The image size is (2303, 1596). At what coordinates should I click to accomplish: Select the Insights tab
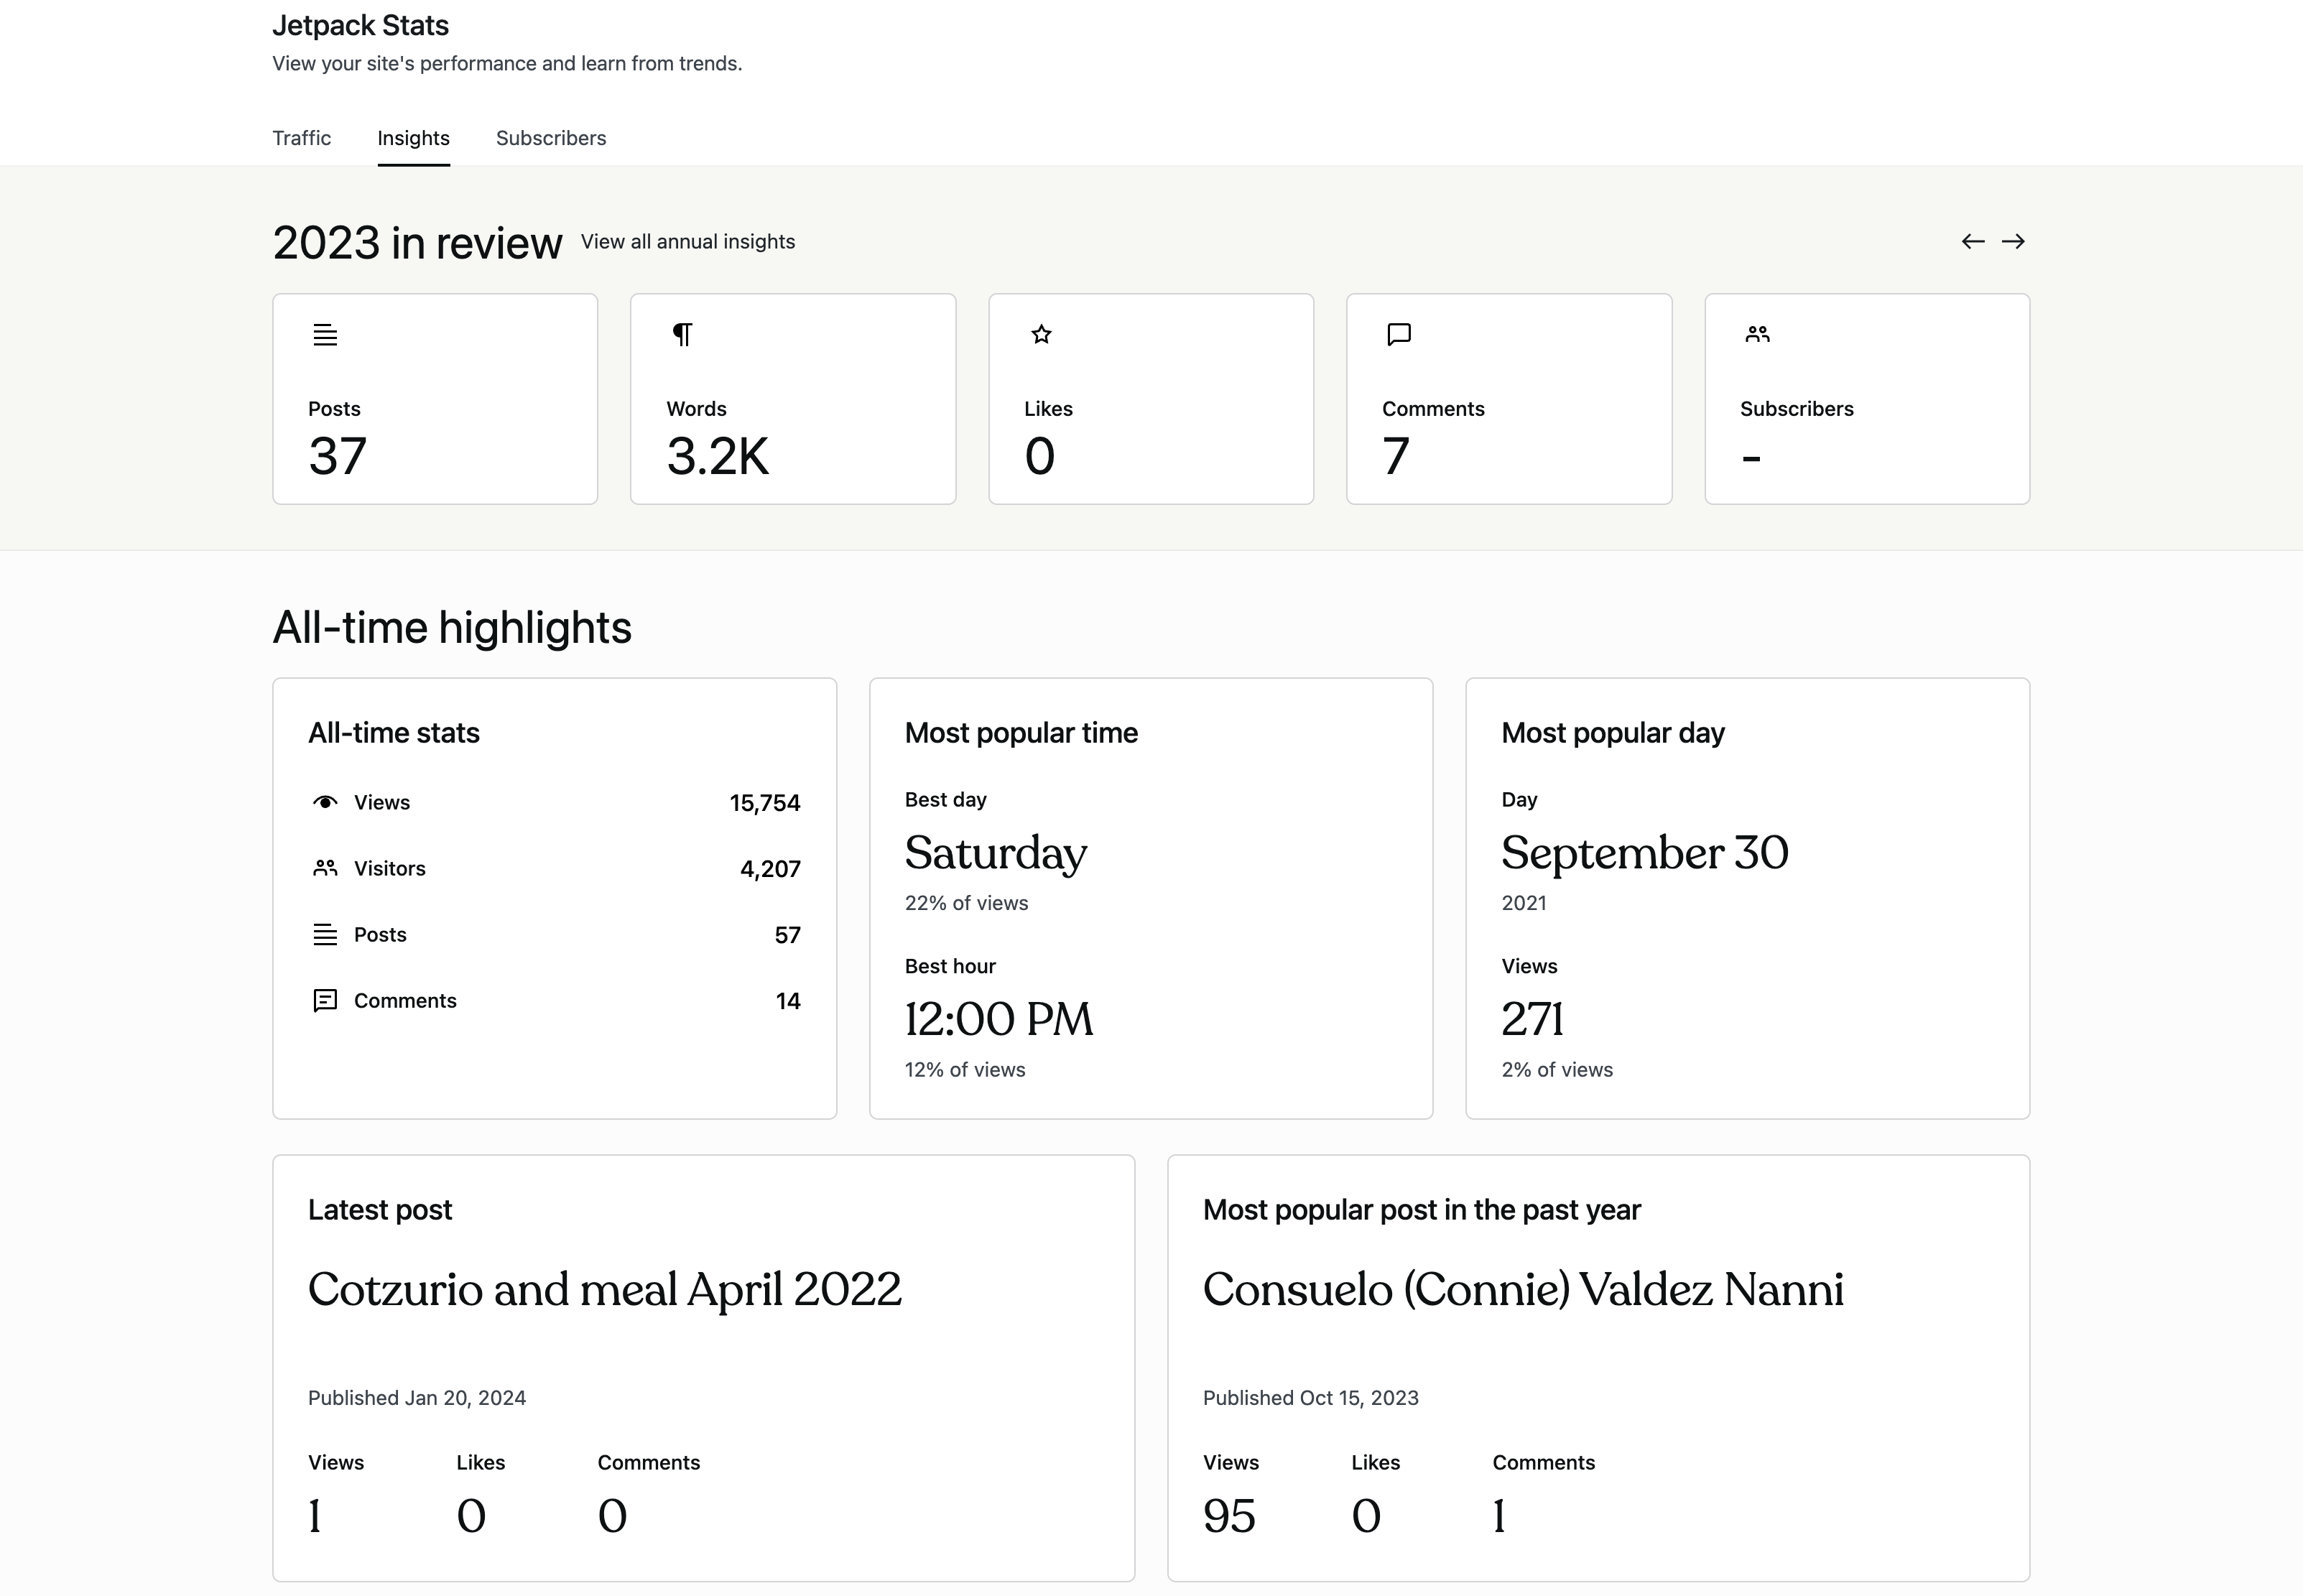413,138
